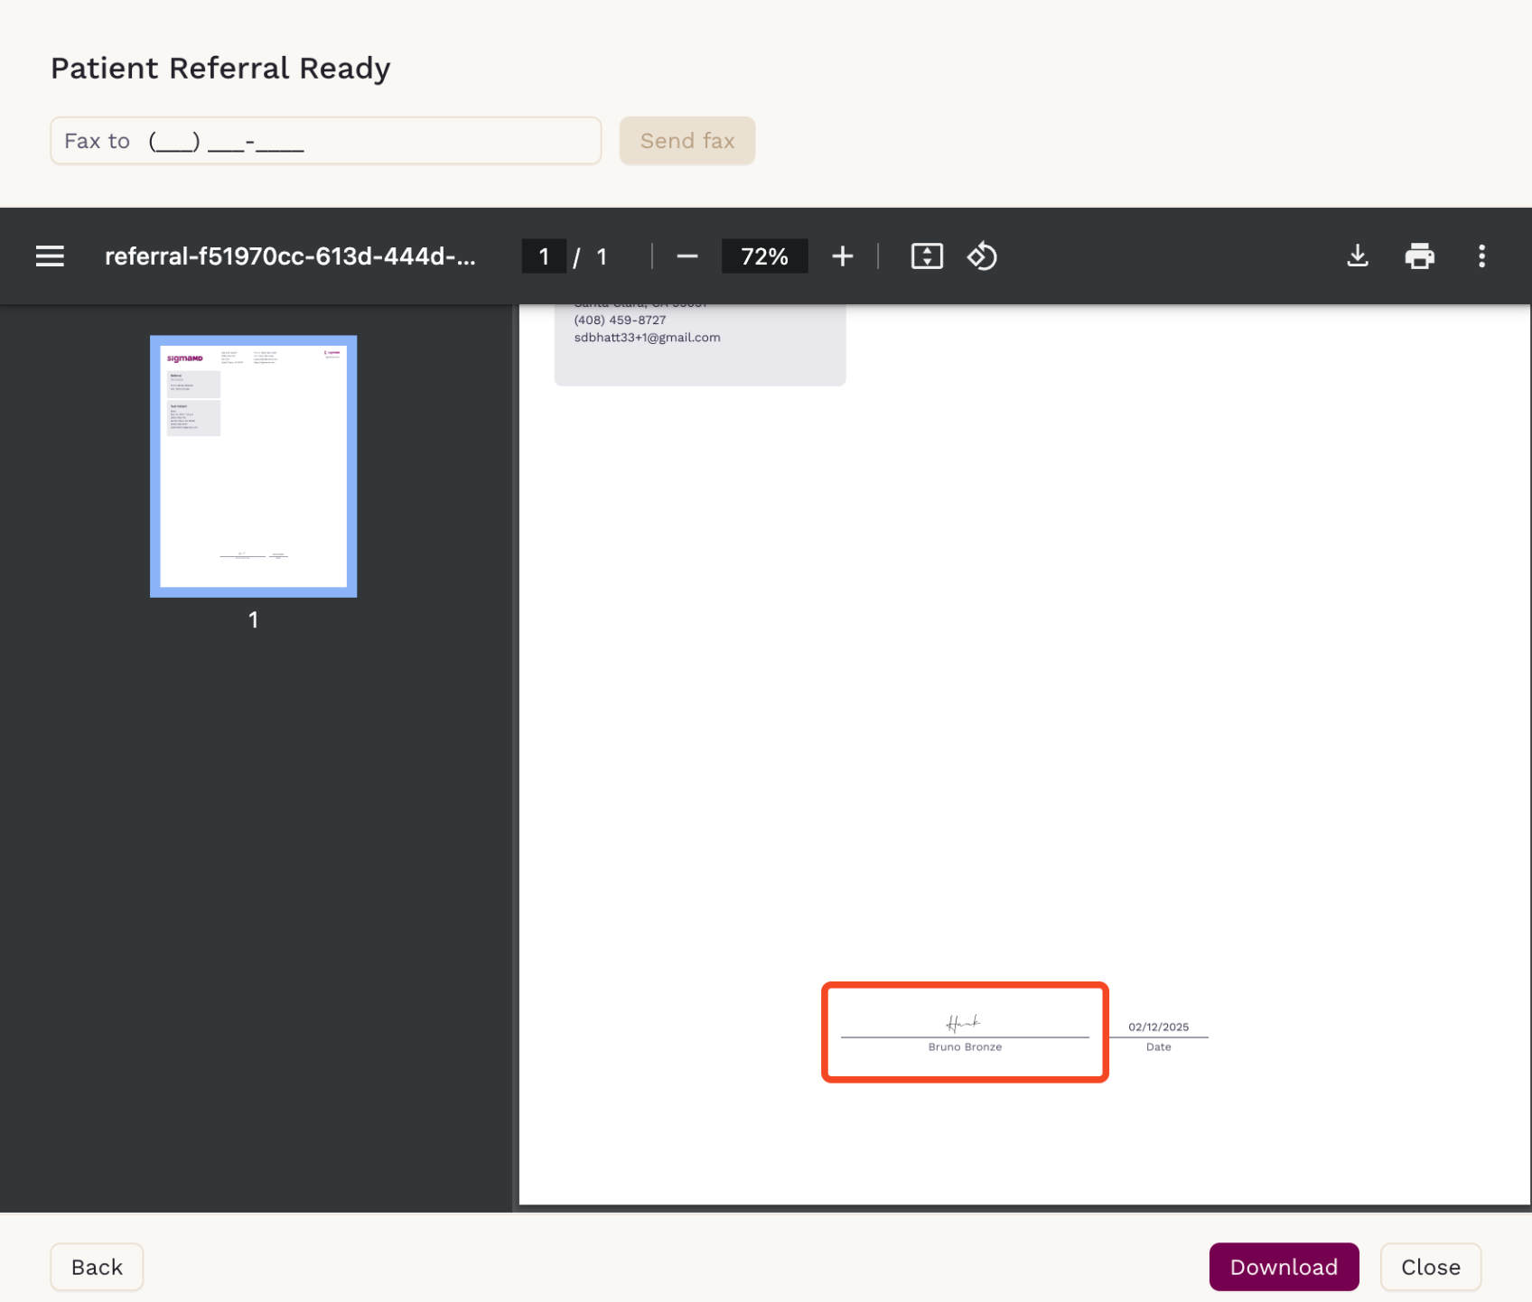Click the 72% zoom level field
The width and height of the screenshot is (1532, 1302).
[x=764, y=256]
